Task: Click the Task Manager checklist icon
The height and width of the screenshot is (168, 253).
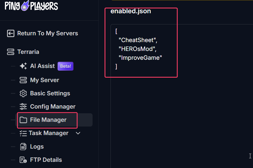Action: (23, 134)
